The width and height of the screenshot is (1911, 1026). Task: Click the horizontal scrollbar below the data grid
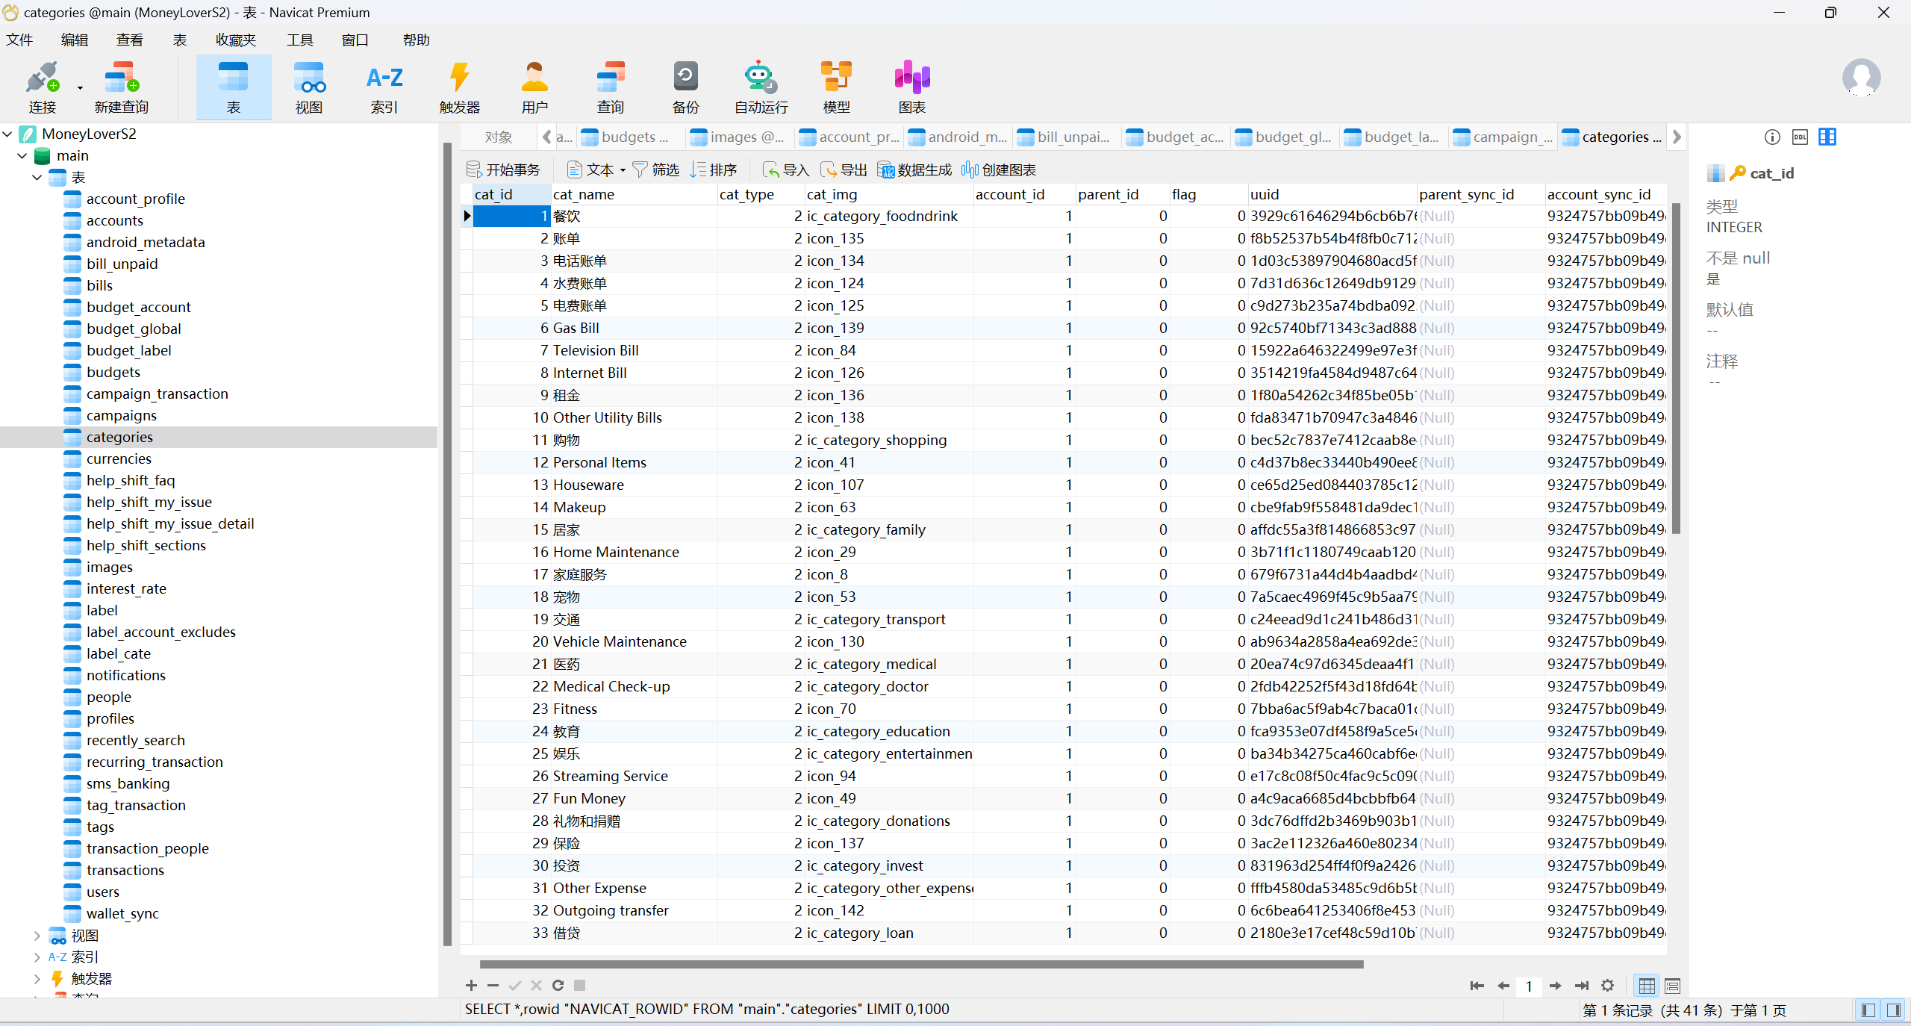coord(921,964)
